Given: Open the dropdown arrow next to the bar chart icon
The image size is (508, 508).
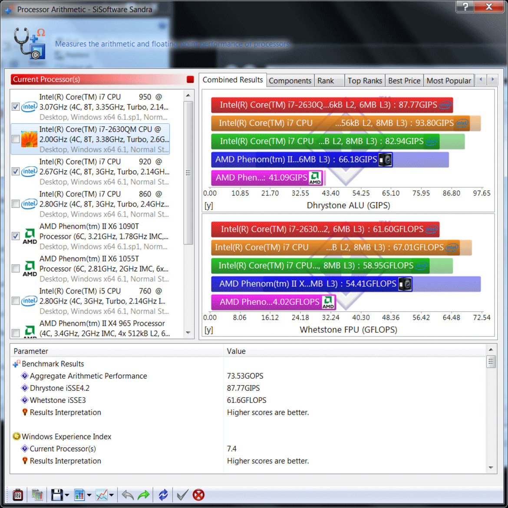Looking at the screenshot, I should point(89,495).
